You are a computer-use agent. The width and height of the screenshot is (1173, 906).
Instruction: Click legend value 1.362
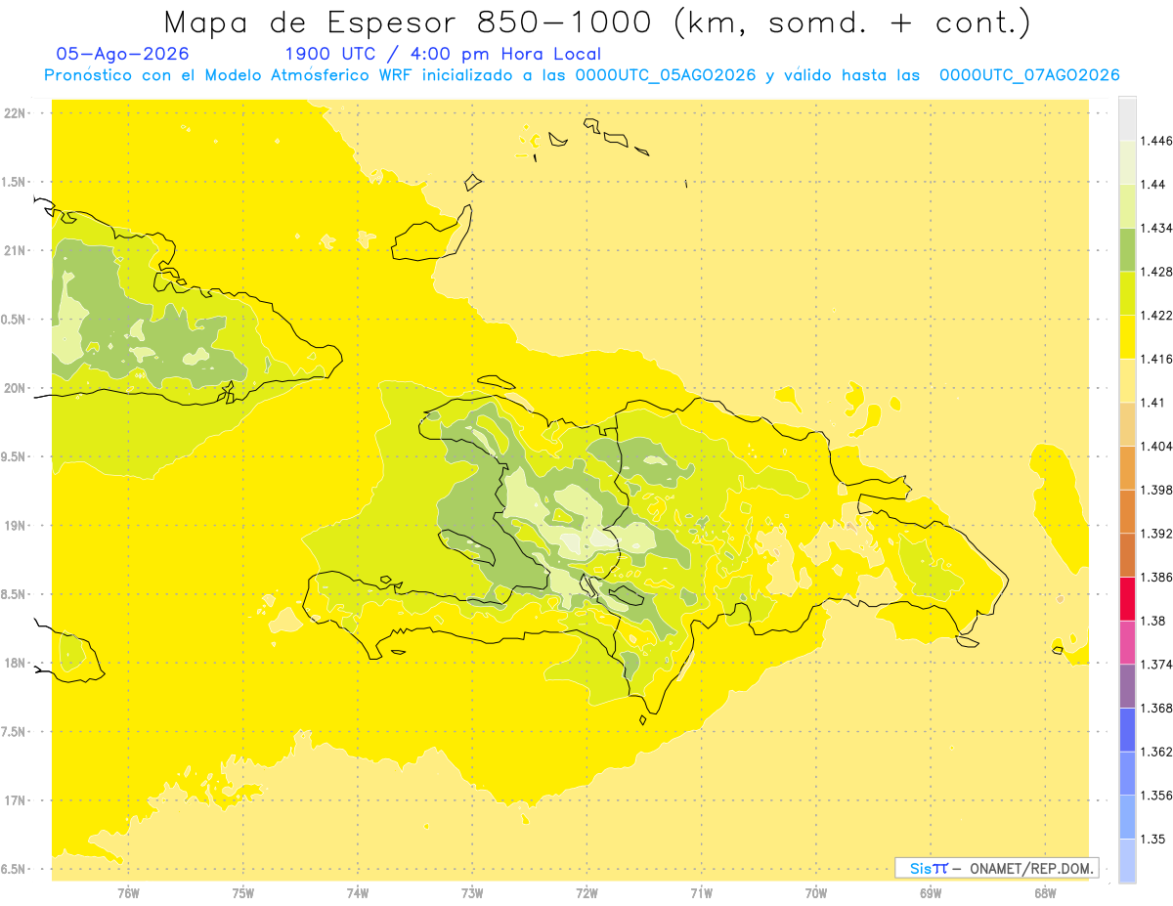1157,752
